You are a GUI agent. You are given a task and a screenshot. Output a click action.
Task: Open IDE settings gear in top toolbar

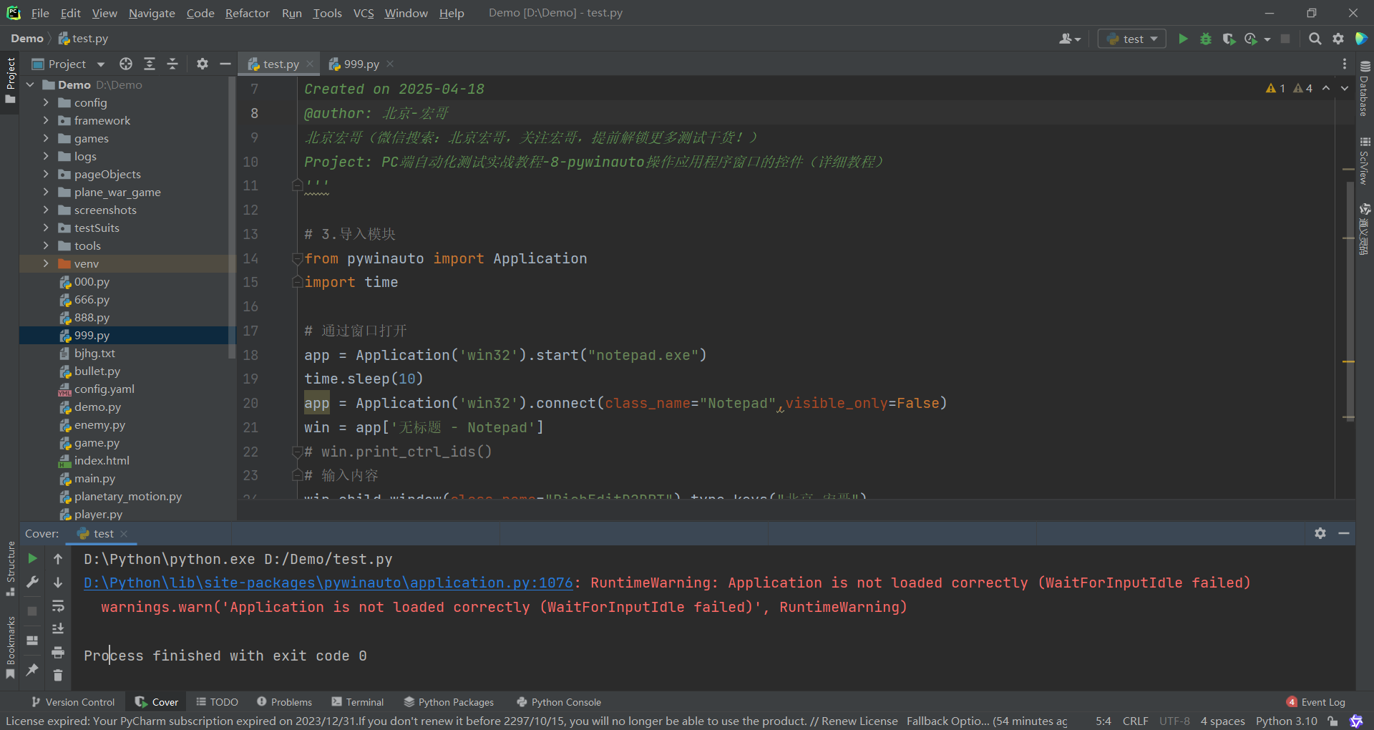[x=1338, y=39]
